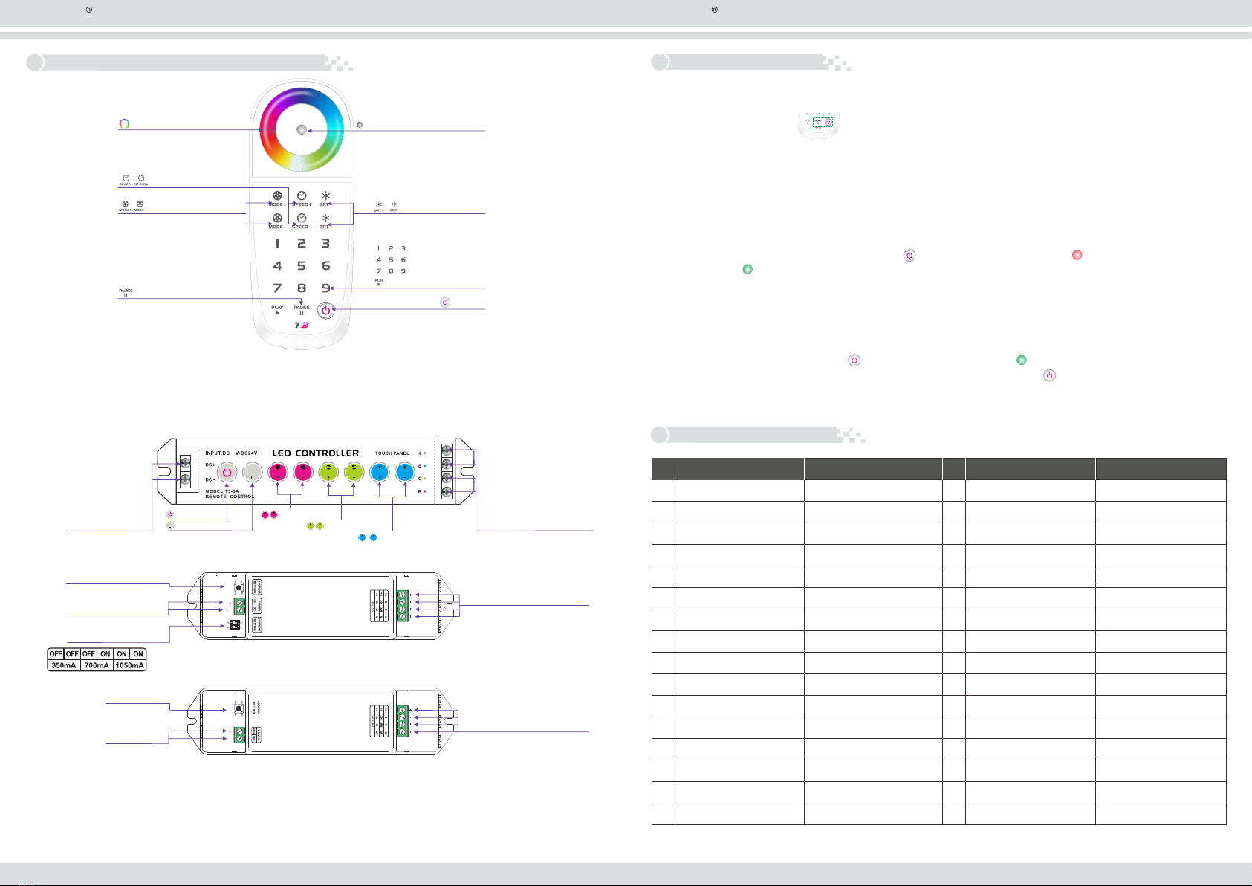1252x886 pixels.
Task: Toggle the pink power button on the remote
Action: (325, 310)
